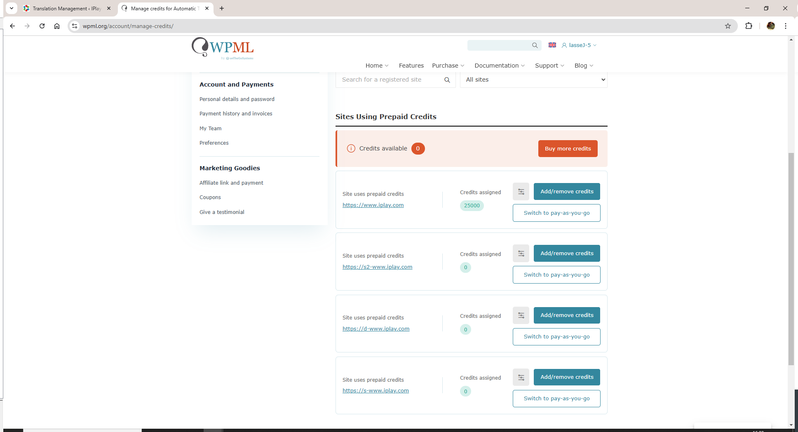Open the browser home page
This screenshot has height=432, width=798.
[x=57, y=26]
